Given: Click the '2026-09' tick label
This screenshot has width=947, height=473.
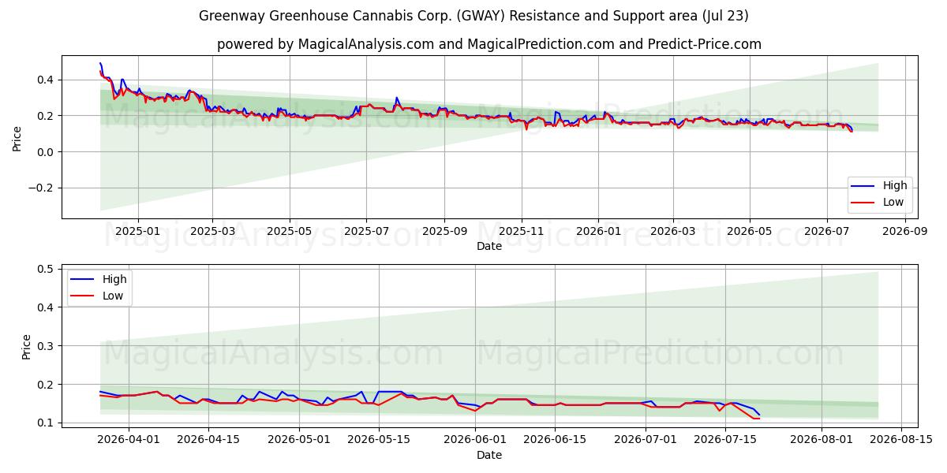Looking at the screenshot, I should pyautogui.click(x=904, y=231).
